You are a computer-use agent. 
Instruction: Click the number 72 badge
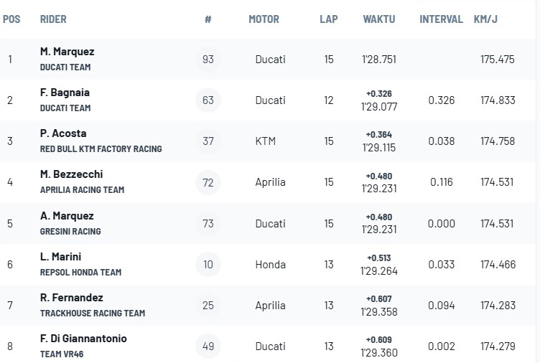pos(208,182)
